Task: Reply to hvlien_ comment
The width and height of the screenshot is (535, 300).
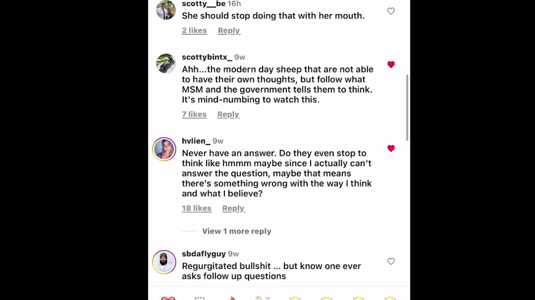Action: tap(233, 208)
